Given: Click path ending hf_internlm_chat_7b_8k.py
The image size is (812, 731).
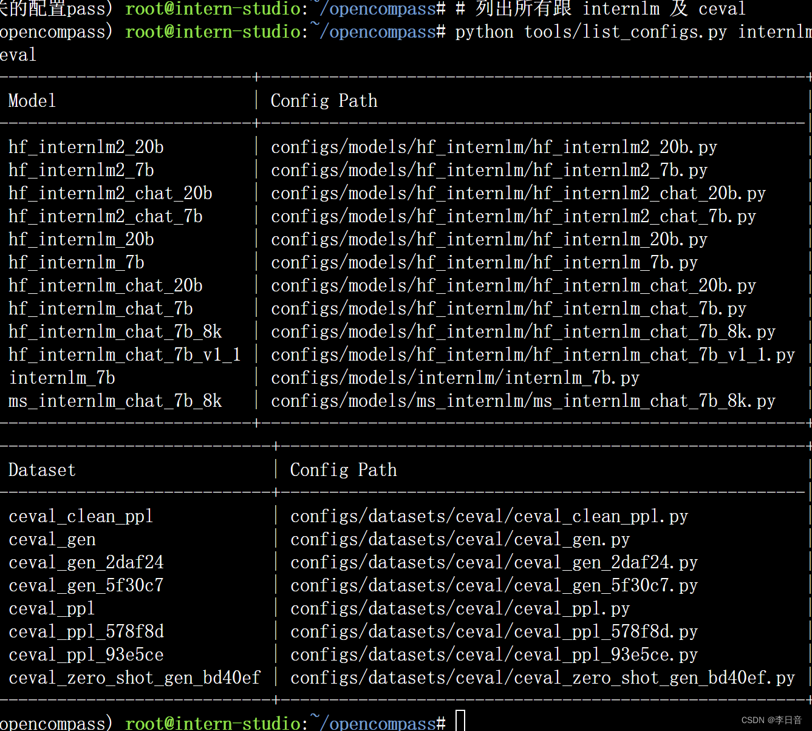Looking at the screenshot, I should click(524, 332).
